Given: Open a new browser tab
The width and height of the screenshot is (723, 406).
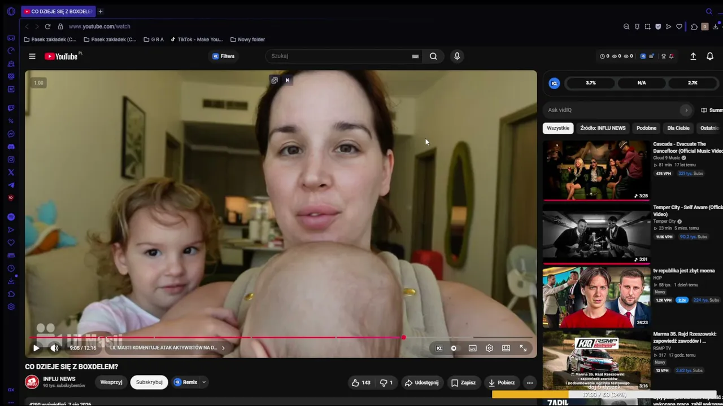Looking at the screenshot, I should click(x=101, y=11).
